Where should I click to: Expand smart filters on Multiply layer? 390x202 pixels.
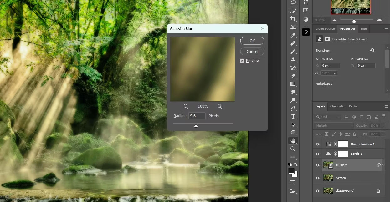[383, 165]
